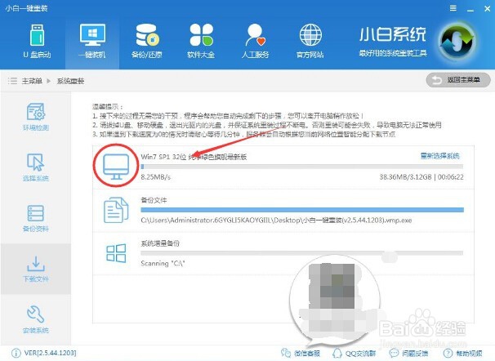
Task: Open QQ交流群 in the footer
Action: pyautogui.click(x=355, y=353)
